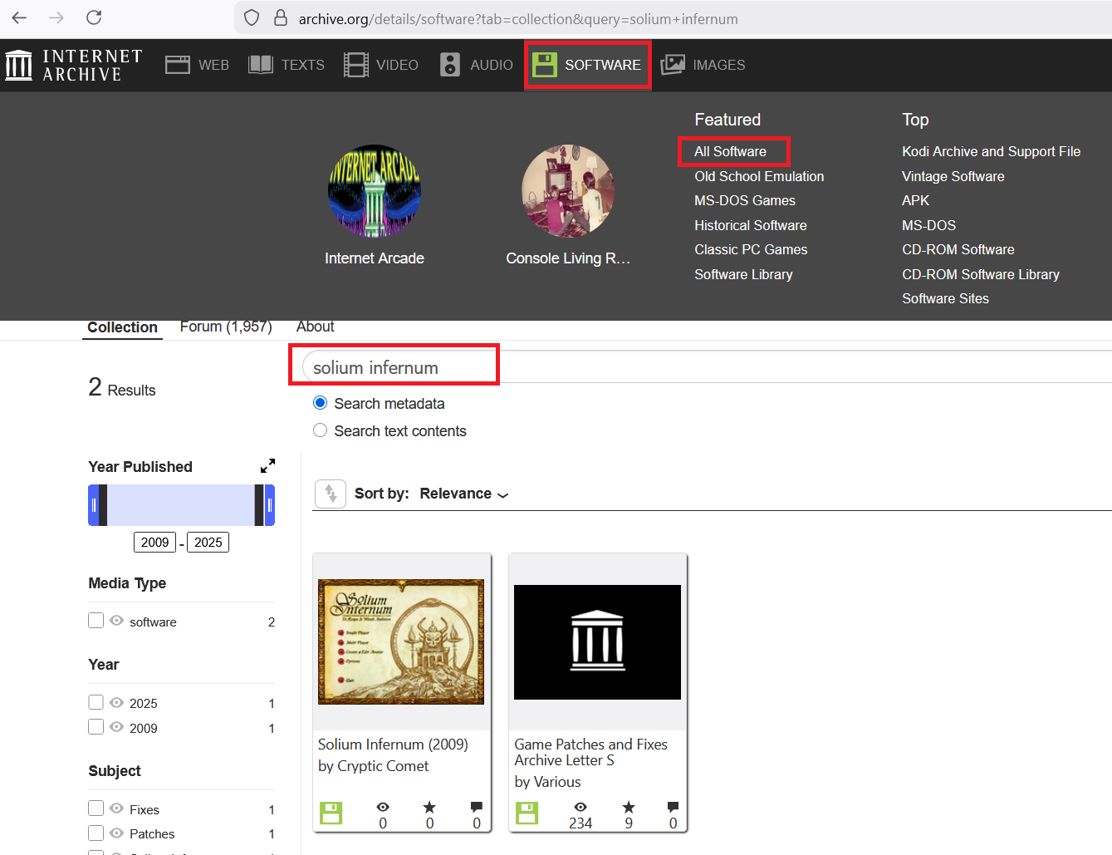The width and height of the screenshot is (1112, 855).
Task: Open the SOFTWARE menu in the top navigation
Action: click(587, 65)
